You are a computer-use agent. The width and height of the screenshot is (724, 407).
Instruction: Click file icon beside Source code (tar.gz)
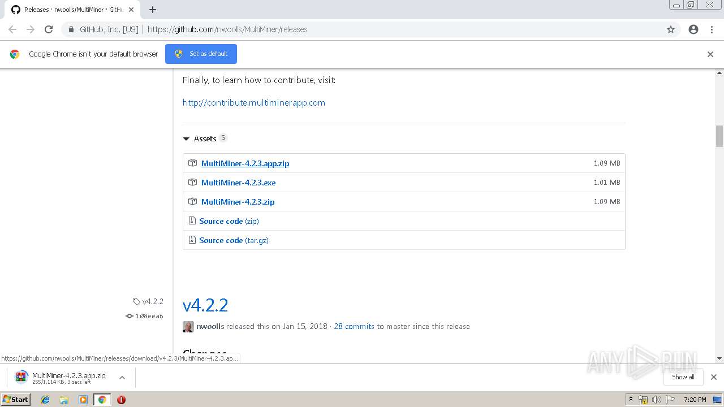[x=192, y=240]
